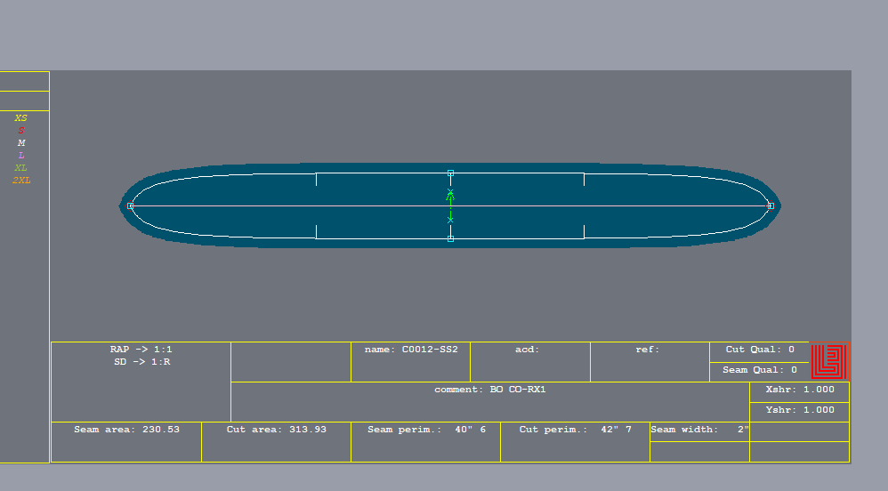Click the lower green X marker
This screenshot has width=888, height=491.
(x=450, y=220)
